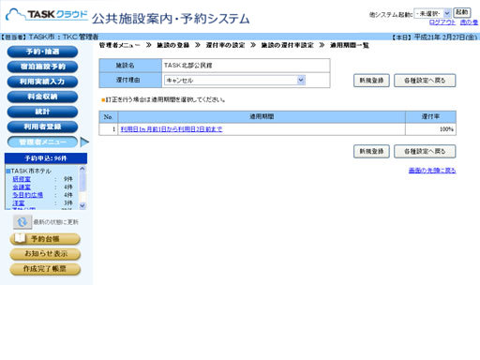This screenshot has width=480, height=360.
Task: Click the 作成完了帳票 button
Action: coord(45,269)
